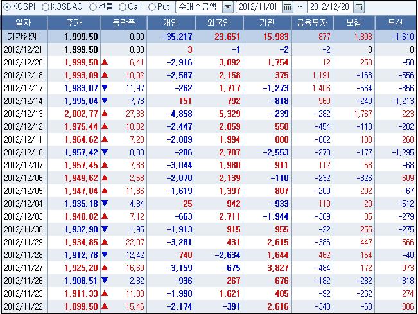Click the date cell 2012/12/03

pyautogui.click(x=24, y=216)
